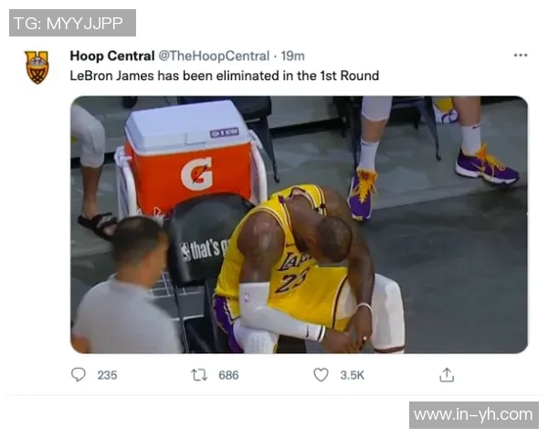Like the tweet with the heart icon
The image size is (548, 438).
click(321, 375)
